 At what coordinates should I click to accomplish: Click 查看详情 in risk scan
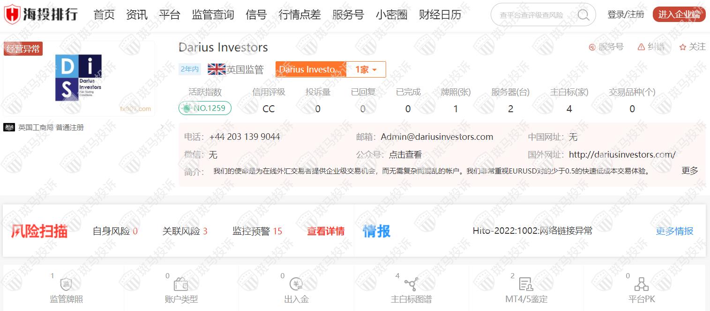click(326, 231)
